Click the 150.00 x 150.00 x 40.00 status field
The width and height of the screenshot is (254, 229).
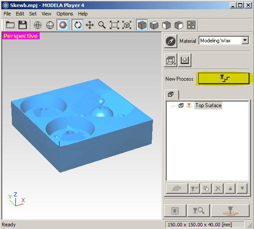pyautogui.click(x=205, y=225)
